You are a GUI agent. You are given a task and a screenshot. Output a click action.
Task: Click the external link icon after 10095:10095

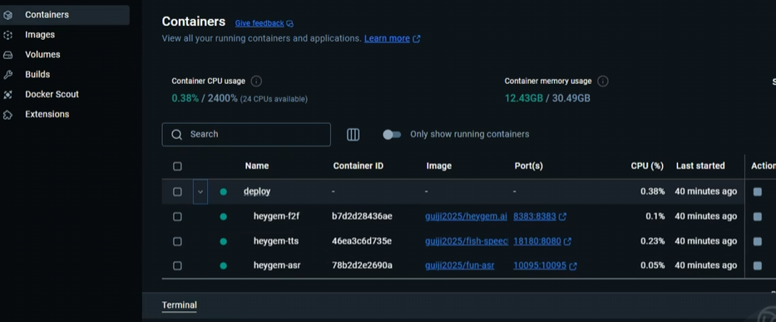tap(573, 266)
